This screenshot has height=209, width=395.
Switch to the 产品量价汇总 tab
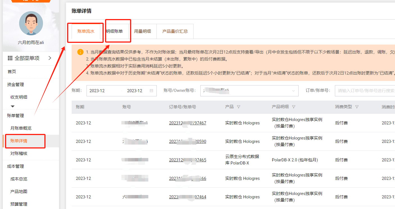(x=175, y=31)
